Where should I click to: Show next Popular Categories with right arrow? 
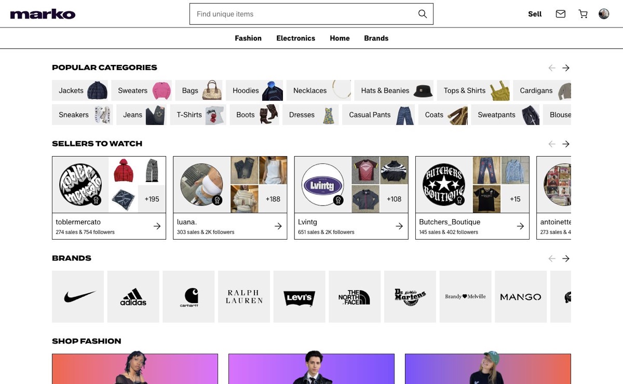[x=566, y=68]
